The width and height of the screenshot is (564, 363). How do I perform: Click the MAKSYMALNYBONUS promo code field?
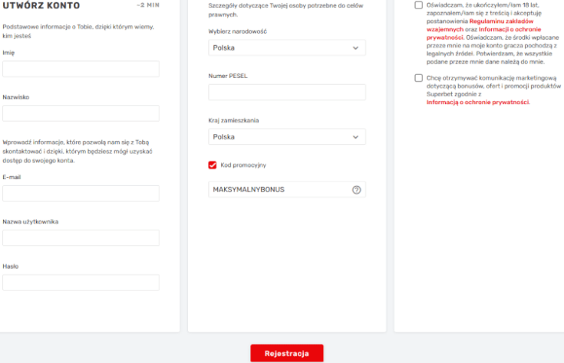[x=276, y=190]
